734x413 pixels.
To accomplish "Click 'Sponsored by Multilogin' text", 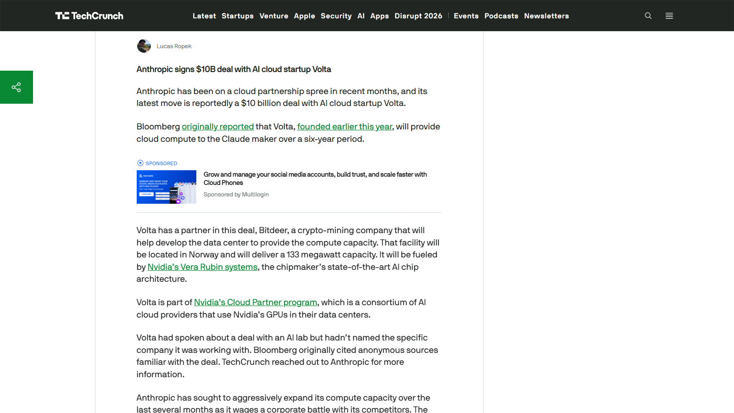I will tap(236, 195).
